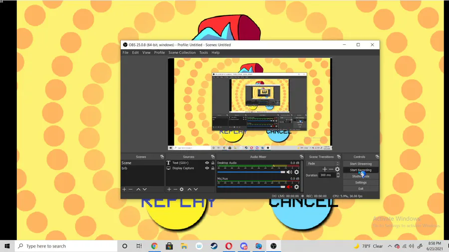The width and height of the screenshot is (449, 252).
Task: Open the Scene Collection menu
Action: pyautogui.click(x=182, y=53)
